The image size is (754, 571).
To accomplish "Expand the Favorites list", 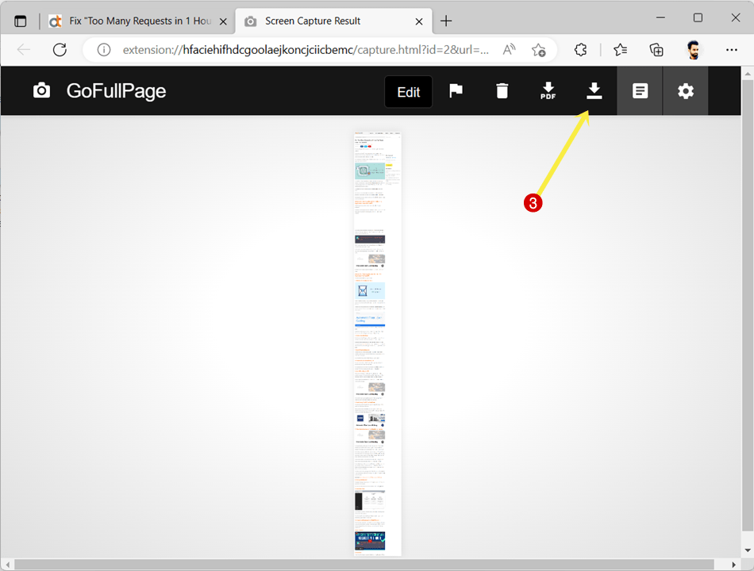I will (x=619, y=49).
